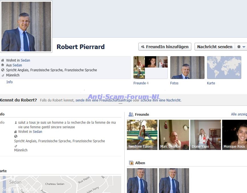Open Sedan link next to Aus
Viewport: 247px width, 193px height.
17,65
